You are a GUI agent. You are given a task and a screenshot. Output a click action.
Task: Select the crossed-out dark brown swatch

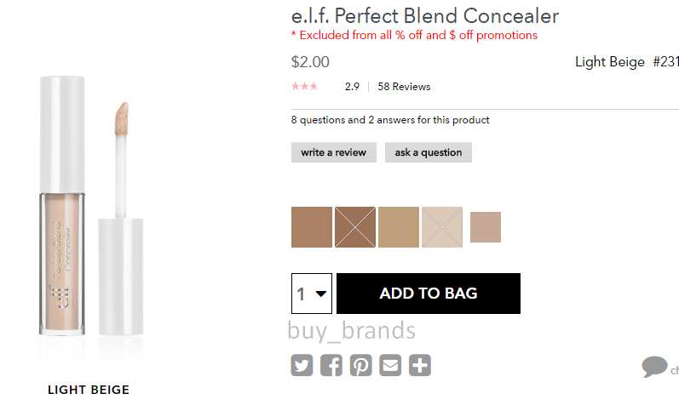(355, 227)
